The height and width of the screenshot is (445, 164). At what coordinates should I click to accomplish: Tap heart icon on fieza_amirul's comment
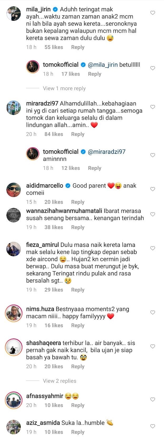(153, 248)
